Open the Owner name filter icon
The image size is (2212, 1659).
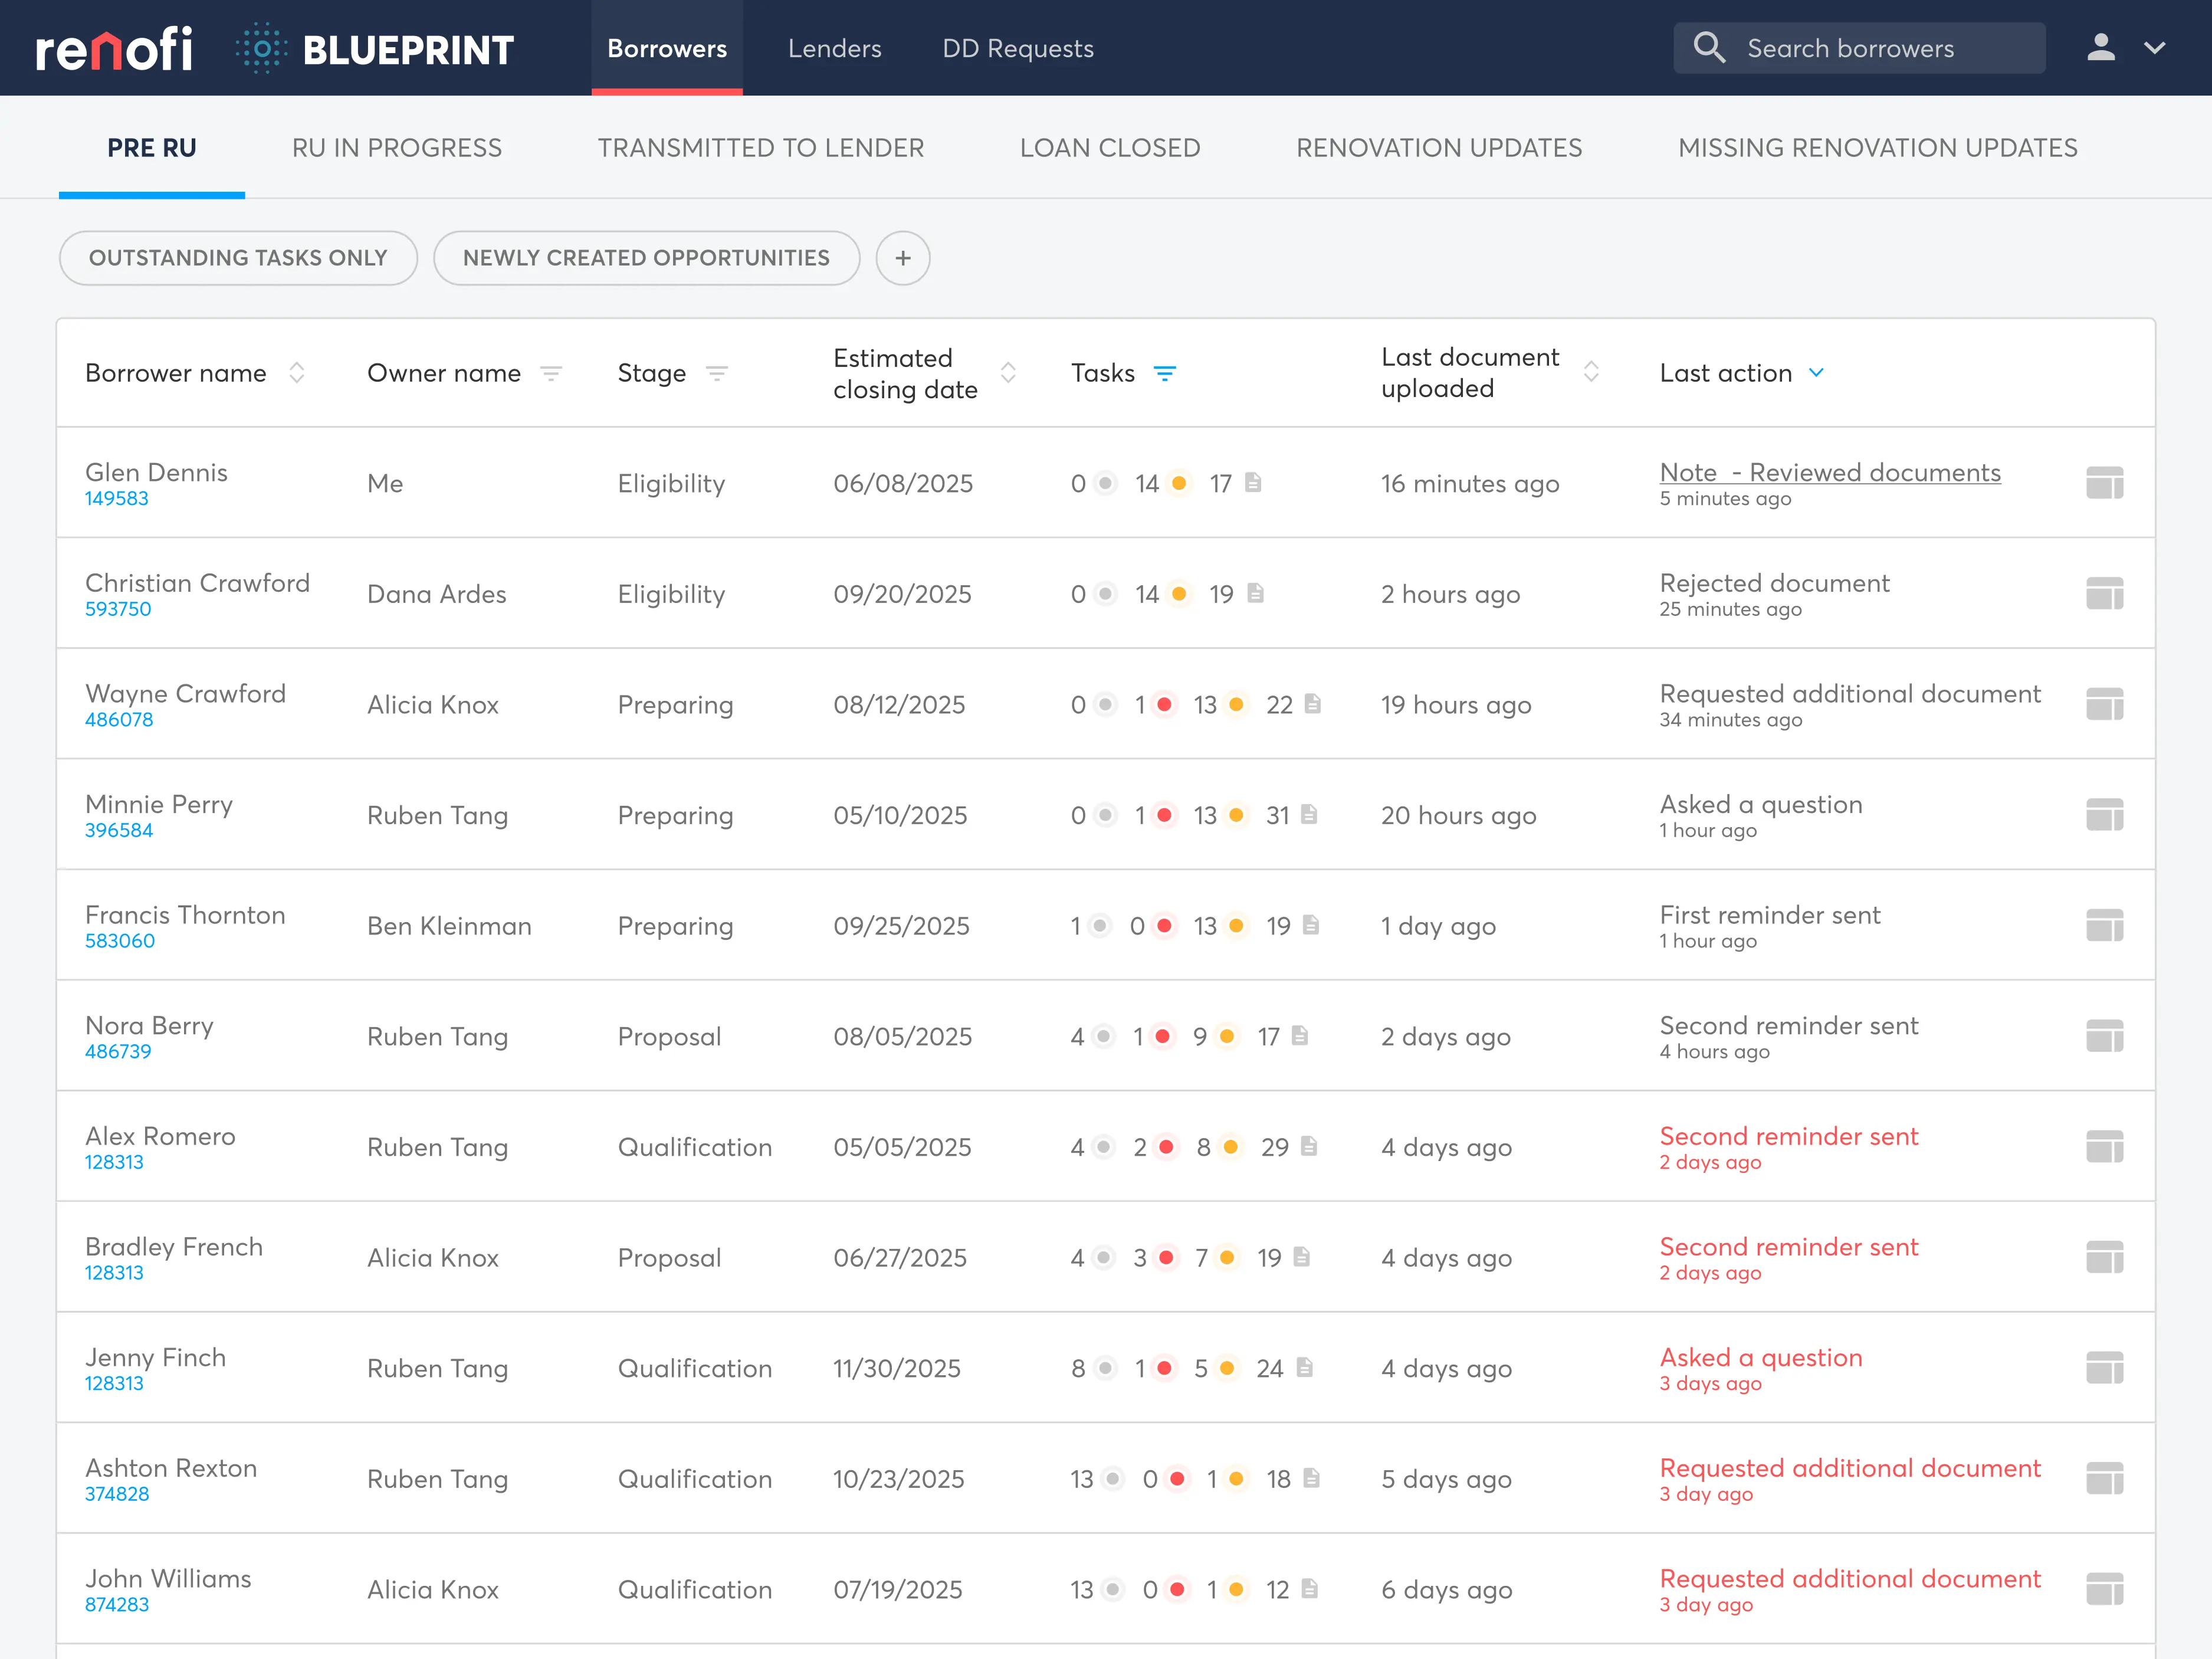[x=551, y=374]
